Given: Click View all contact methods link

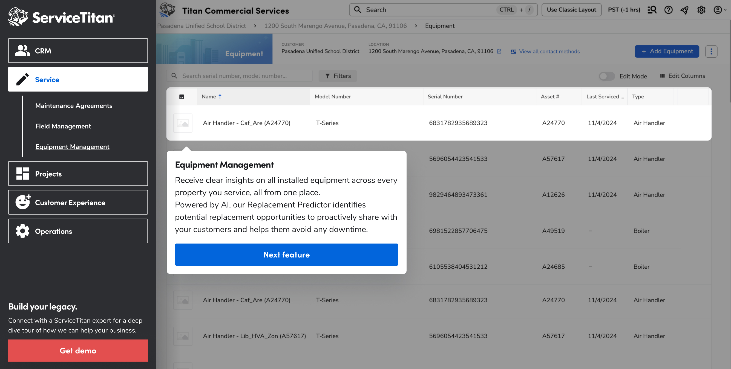Looking at the screenshot, I should point(549,52).
